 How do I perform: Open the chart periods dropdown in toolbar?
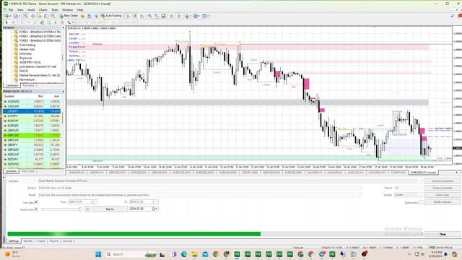coord(196,16)
